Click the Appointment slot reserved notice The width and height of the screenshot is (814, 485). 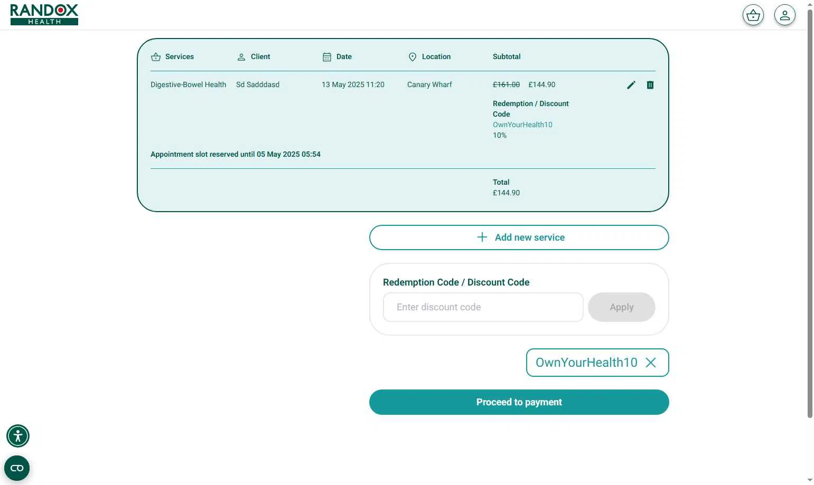point(236,154)
